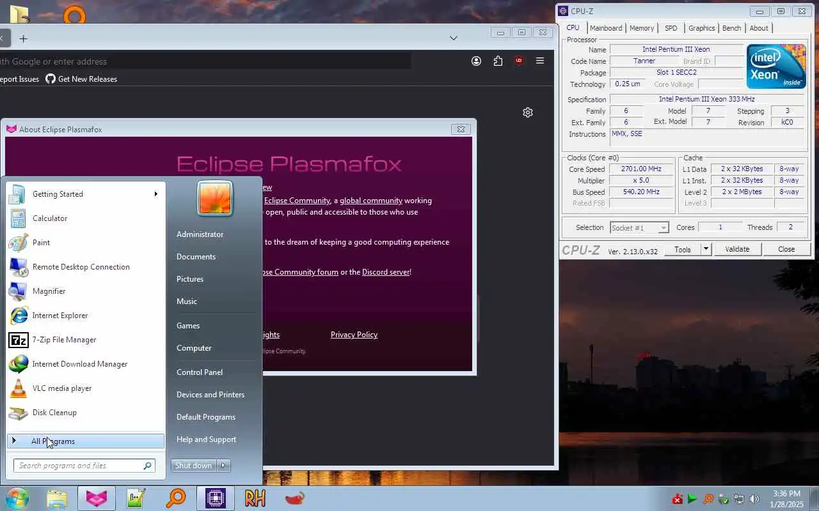Open the RH taskbar application

pyautogui.click(x=255, y=498)
